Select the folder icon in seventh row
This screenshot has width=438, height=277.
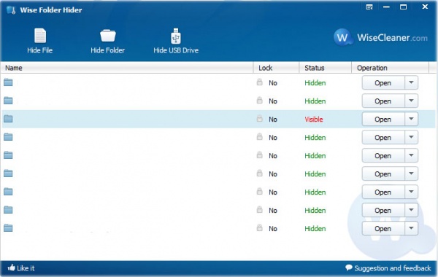pyautogui.click(x=8, y=192)
